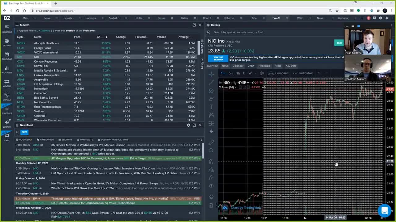Select the 1h chart interval
The height and width of the screenshot is (222, 396).
pos(238,73)
